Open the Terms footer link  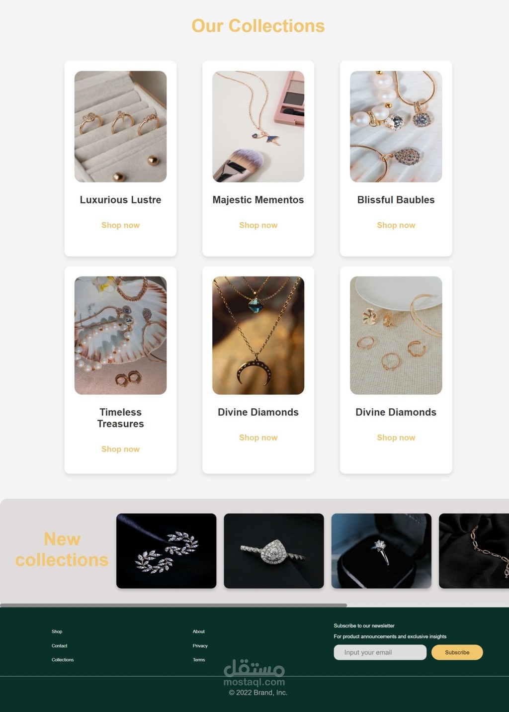coord(199,660)
